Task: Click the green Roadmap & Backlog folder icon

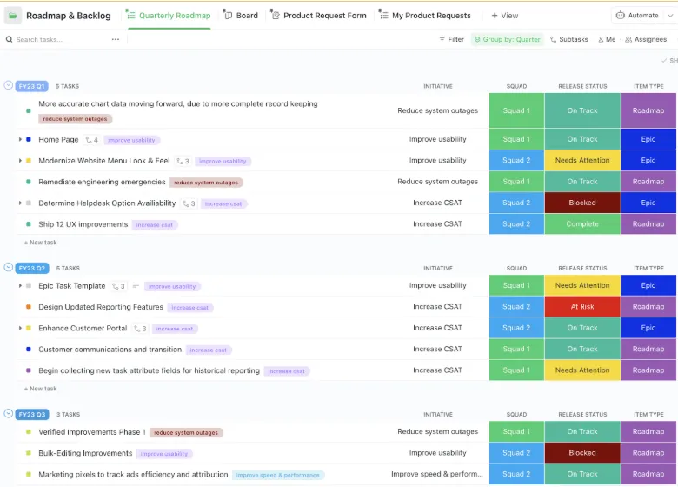Action: pyautogui.click(x=12, y=16)
